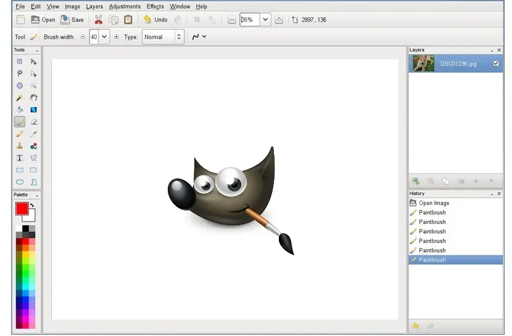This screenshot has width=512, height=336.
Task: Select the DSC01236.jpg layer thumbnail
Action: [x=423, y=63]
